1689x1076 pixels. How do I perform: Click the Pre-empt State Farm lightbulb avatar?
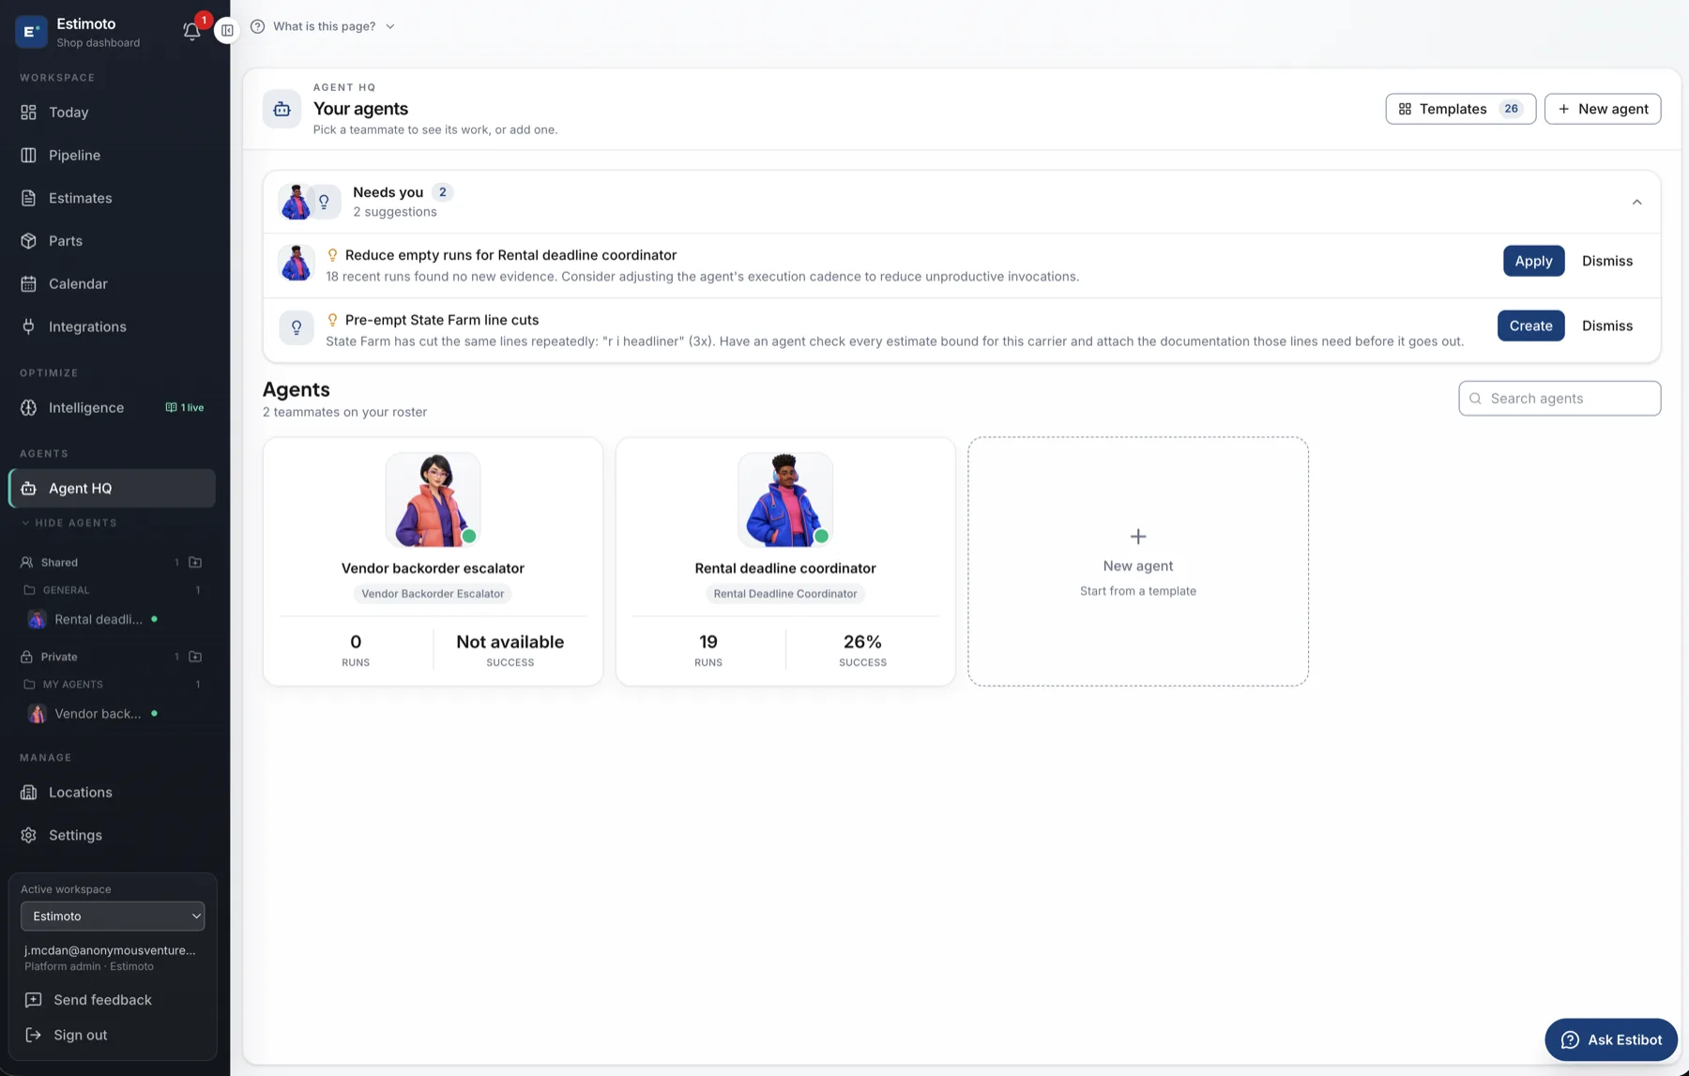pos(297,327)
